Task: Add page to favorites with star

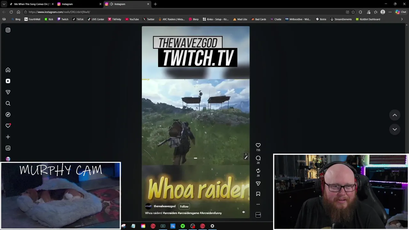Action: tap(353, 12)
